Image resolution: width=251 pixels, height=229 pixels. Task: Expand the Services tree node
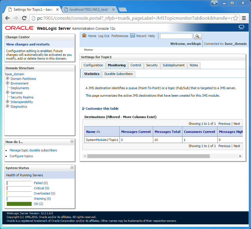[7, 92]
